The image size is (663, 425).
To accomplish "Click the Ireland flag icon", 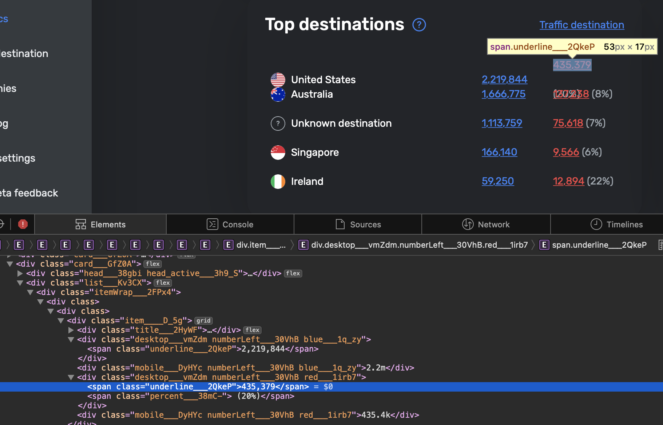I will pos(278,182).
